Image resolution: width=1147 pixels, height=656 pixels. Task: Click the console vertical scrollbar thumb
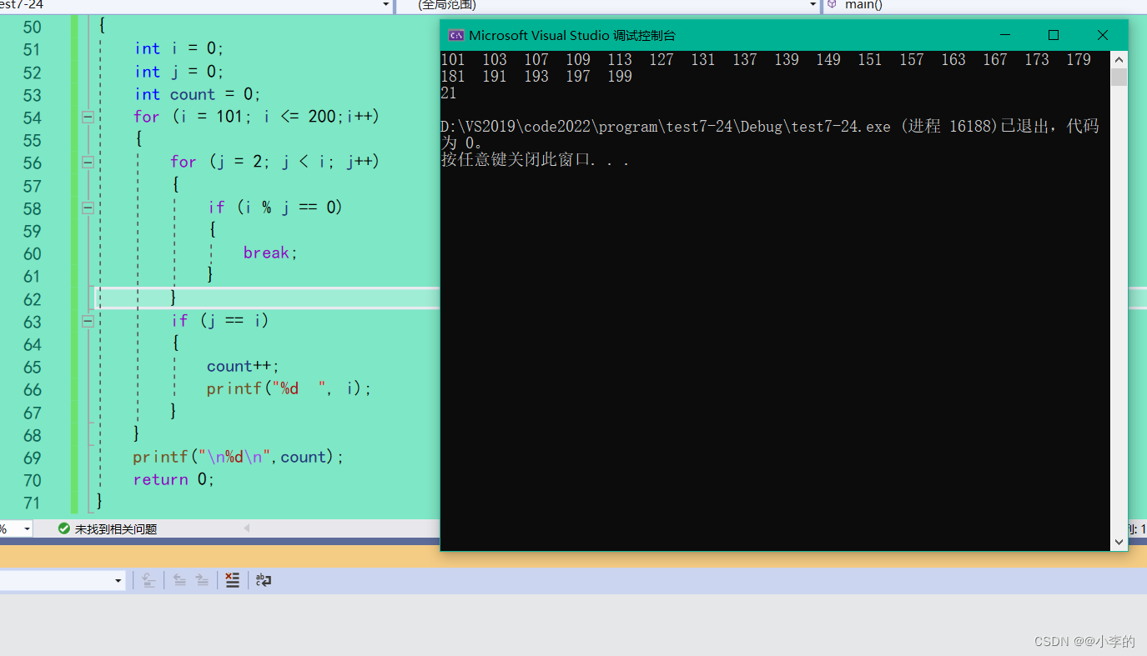tap(1119, 77)
